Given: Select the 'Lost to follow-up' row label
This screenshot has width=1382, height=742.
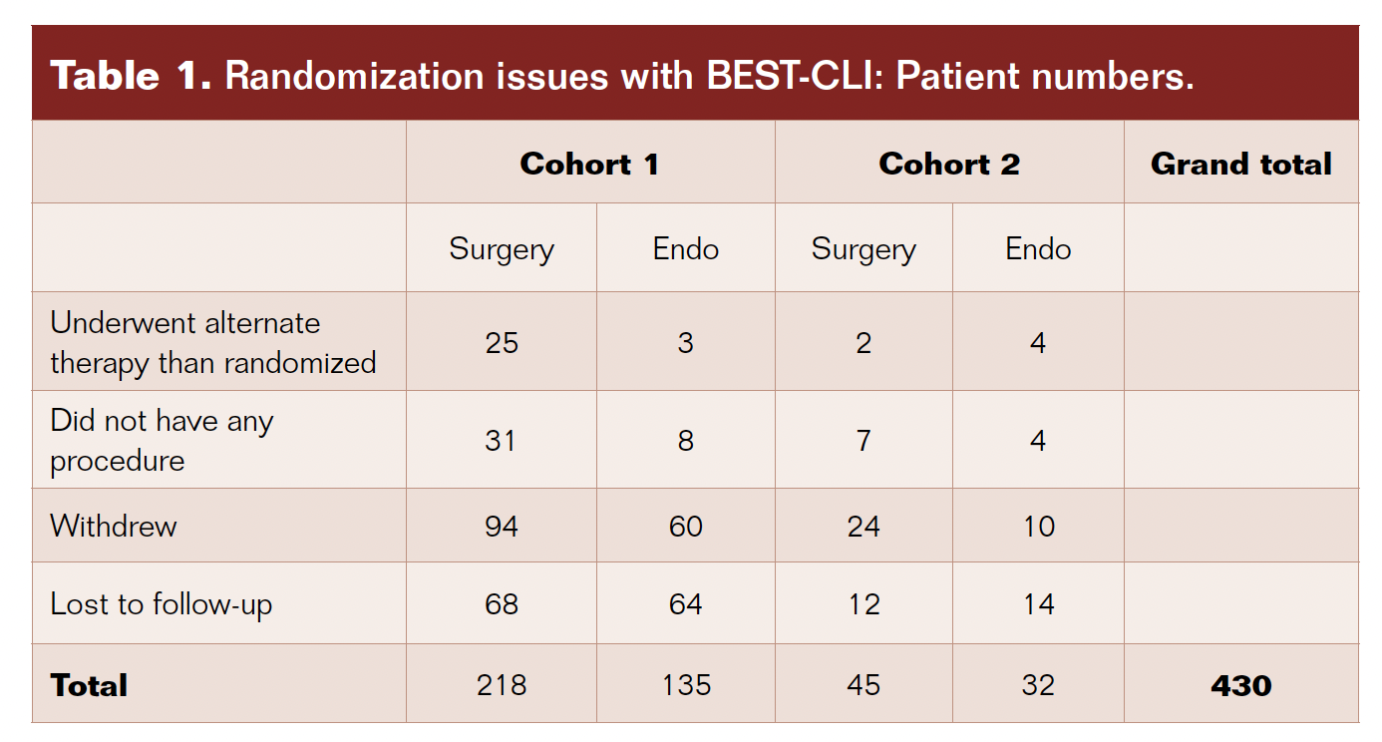Looking at the screenshot, I should coord(162,604).
